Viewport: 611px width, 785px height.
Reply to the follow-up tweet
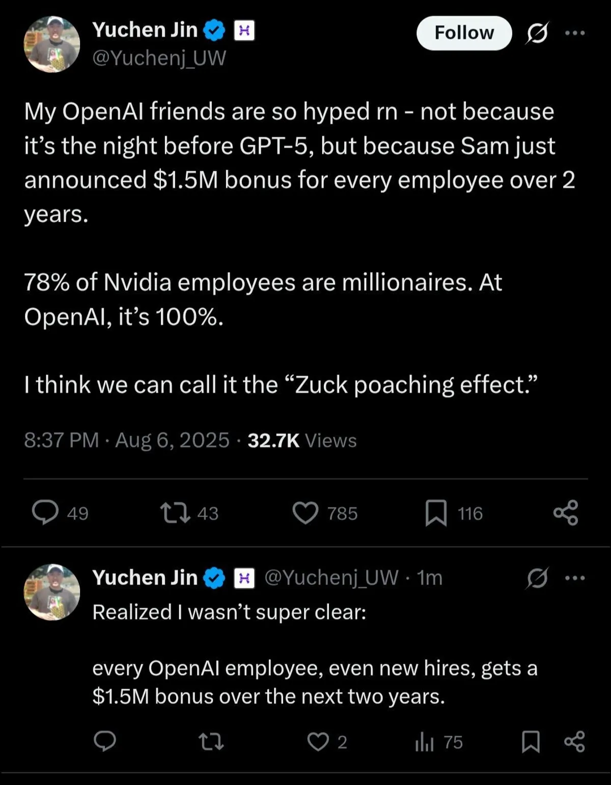tap(105, 742)
